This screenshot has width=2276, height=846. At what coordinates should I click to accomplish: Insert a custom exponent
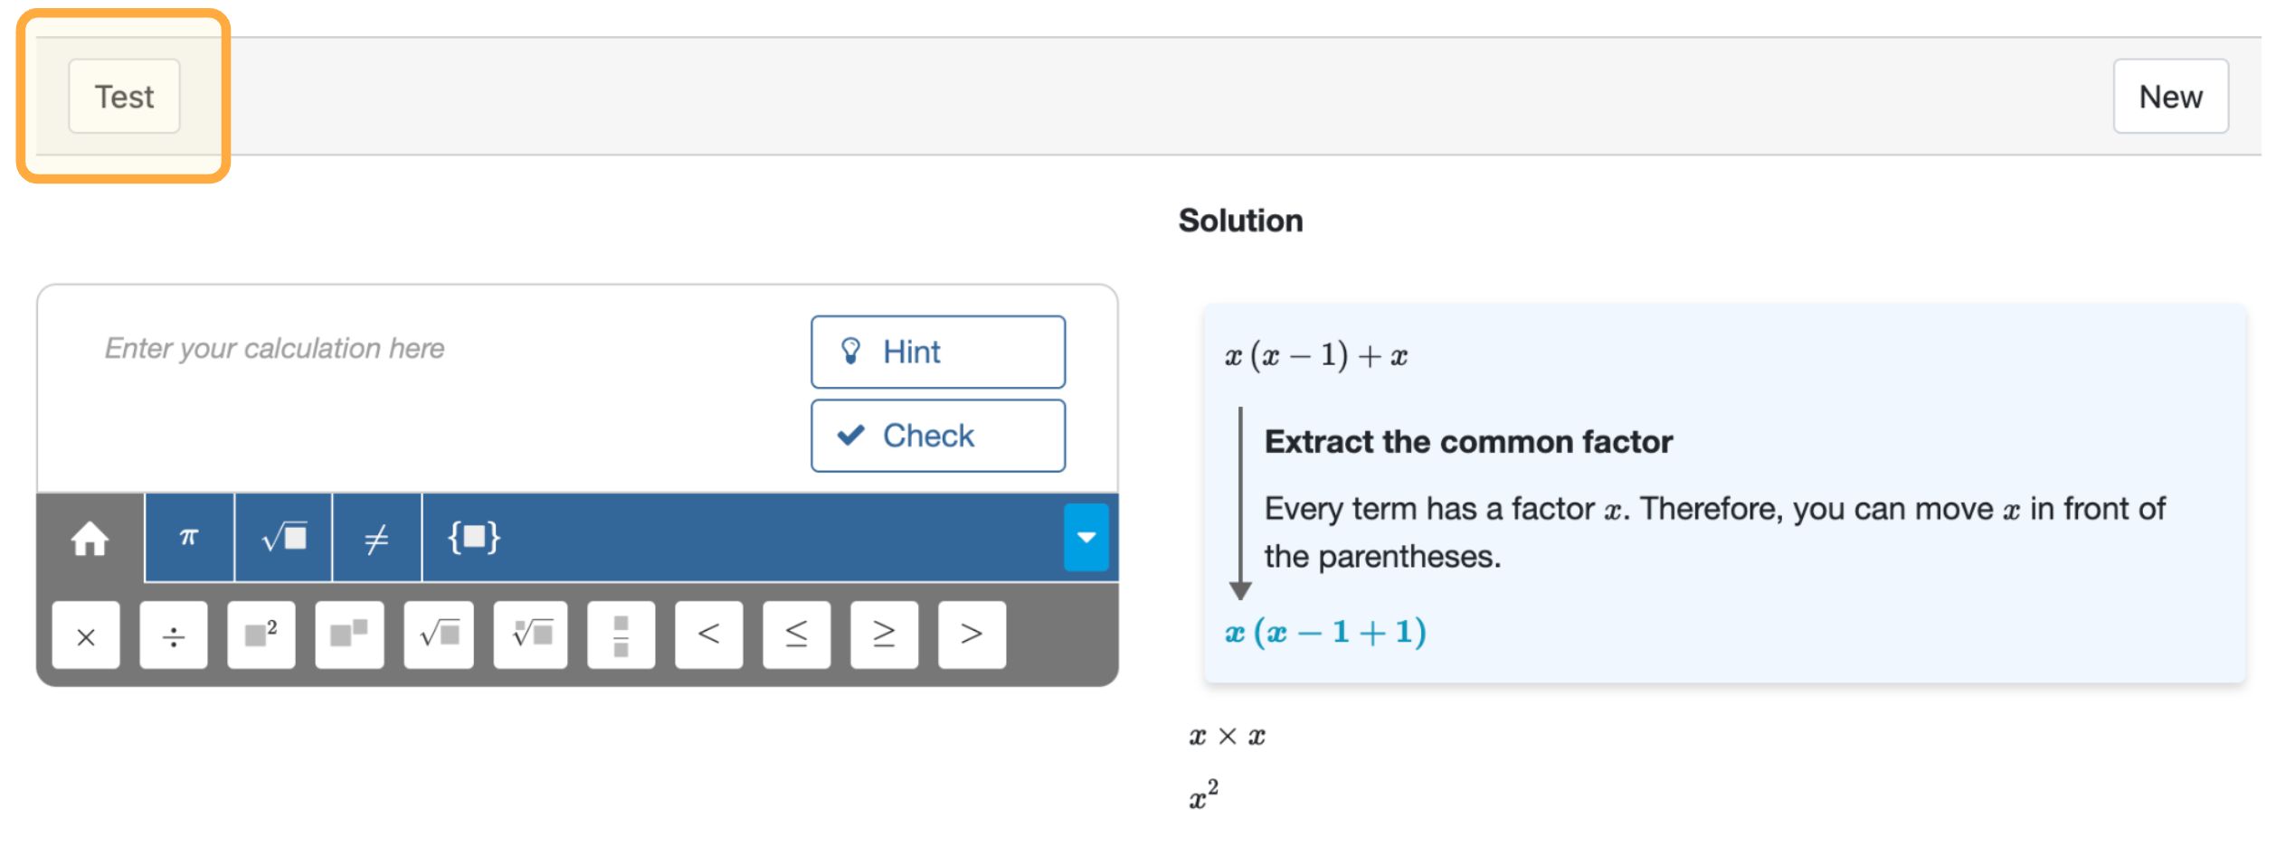[349, 634]
